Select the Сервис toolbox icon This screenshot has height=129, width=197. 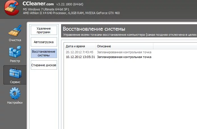(x=15, y=73)
